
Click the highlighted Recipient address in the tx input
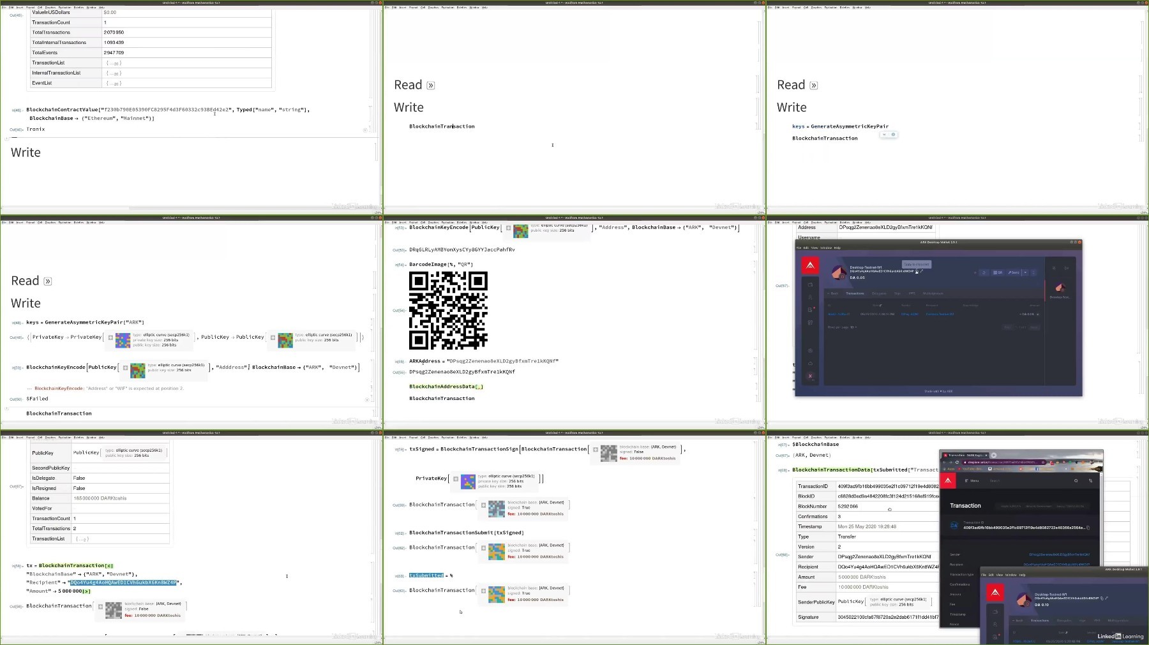pyautogui.click(x=123, y=582)
